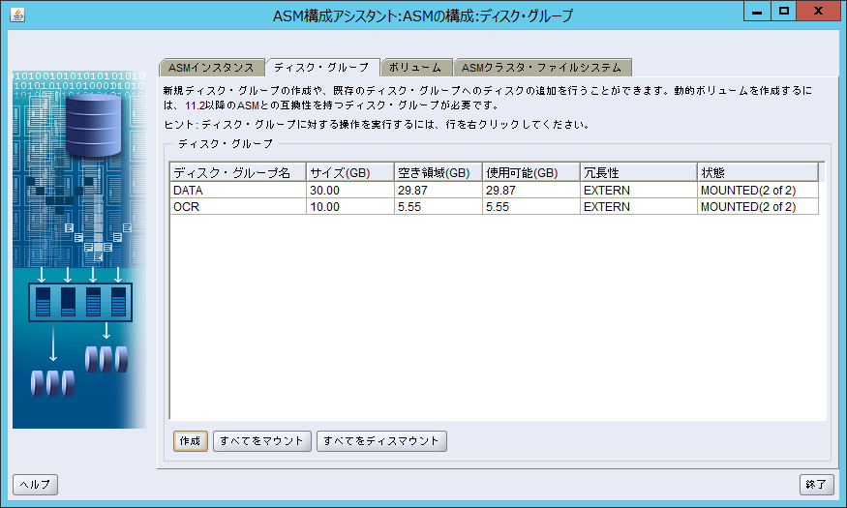Click EXTERN redundancy in OCR row
Image resolution: width=847 pixels, height=508 pixels.
click(639, 207)
